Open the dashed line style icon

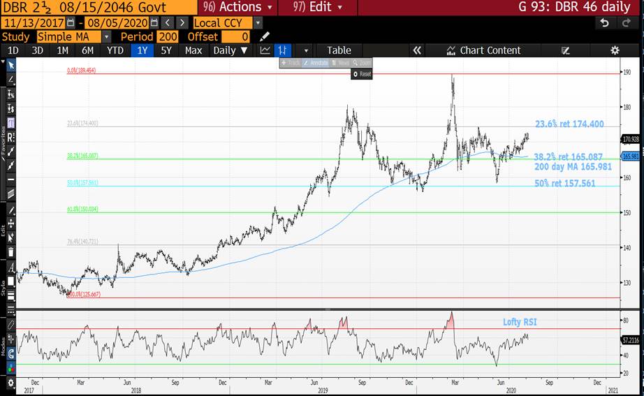tap(11, 309)
